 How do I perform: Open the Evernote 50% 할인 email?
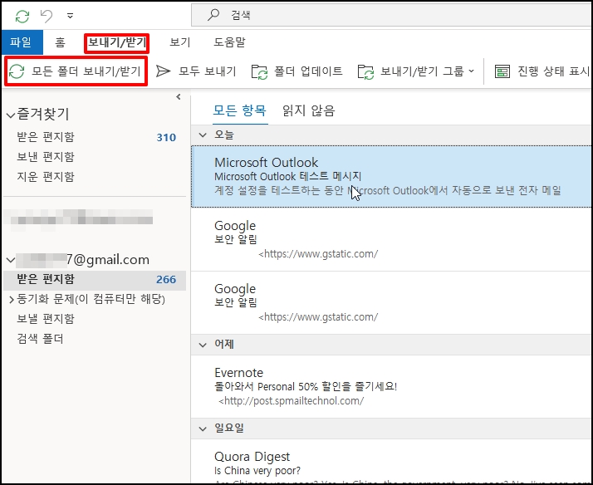(x=391, y=386)
